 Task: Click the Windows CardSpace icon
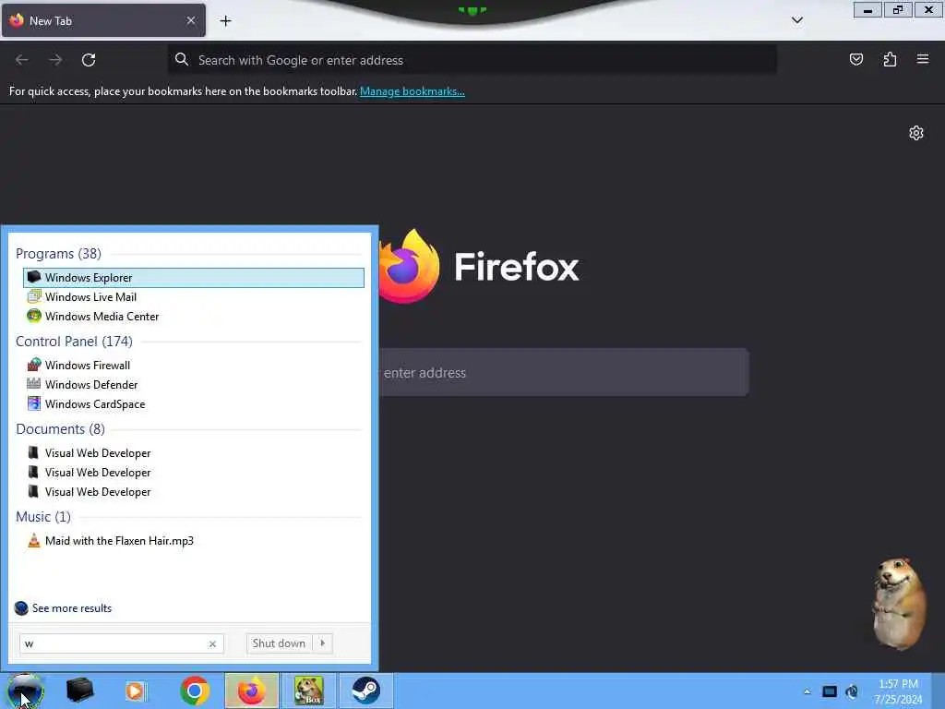(34, 403)
